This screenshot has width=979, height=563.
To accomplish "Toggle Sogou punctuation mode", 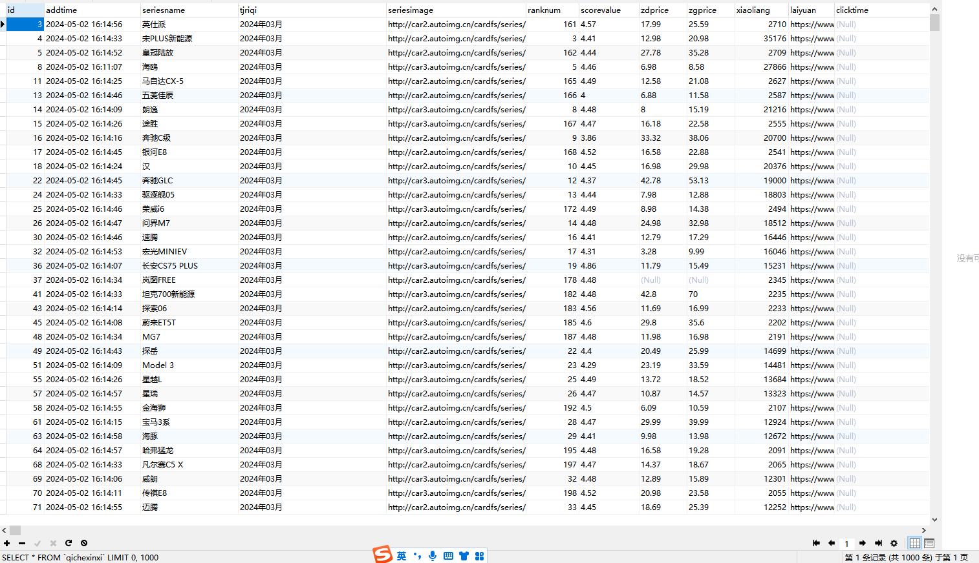I will [417, 556].
